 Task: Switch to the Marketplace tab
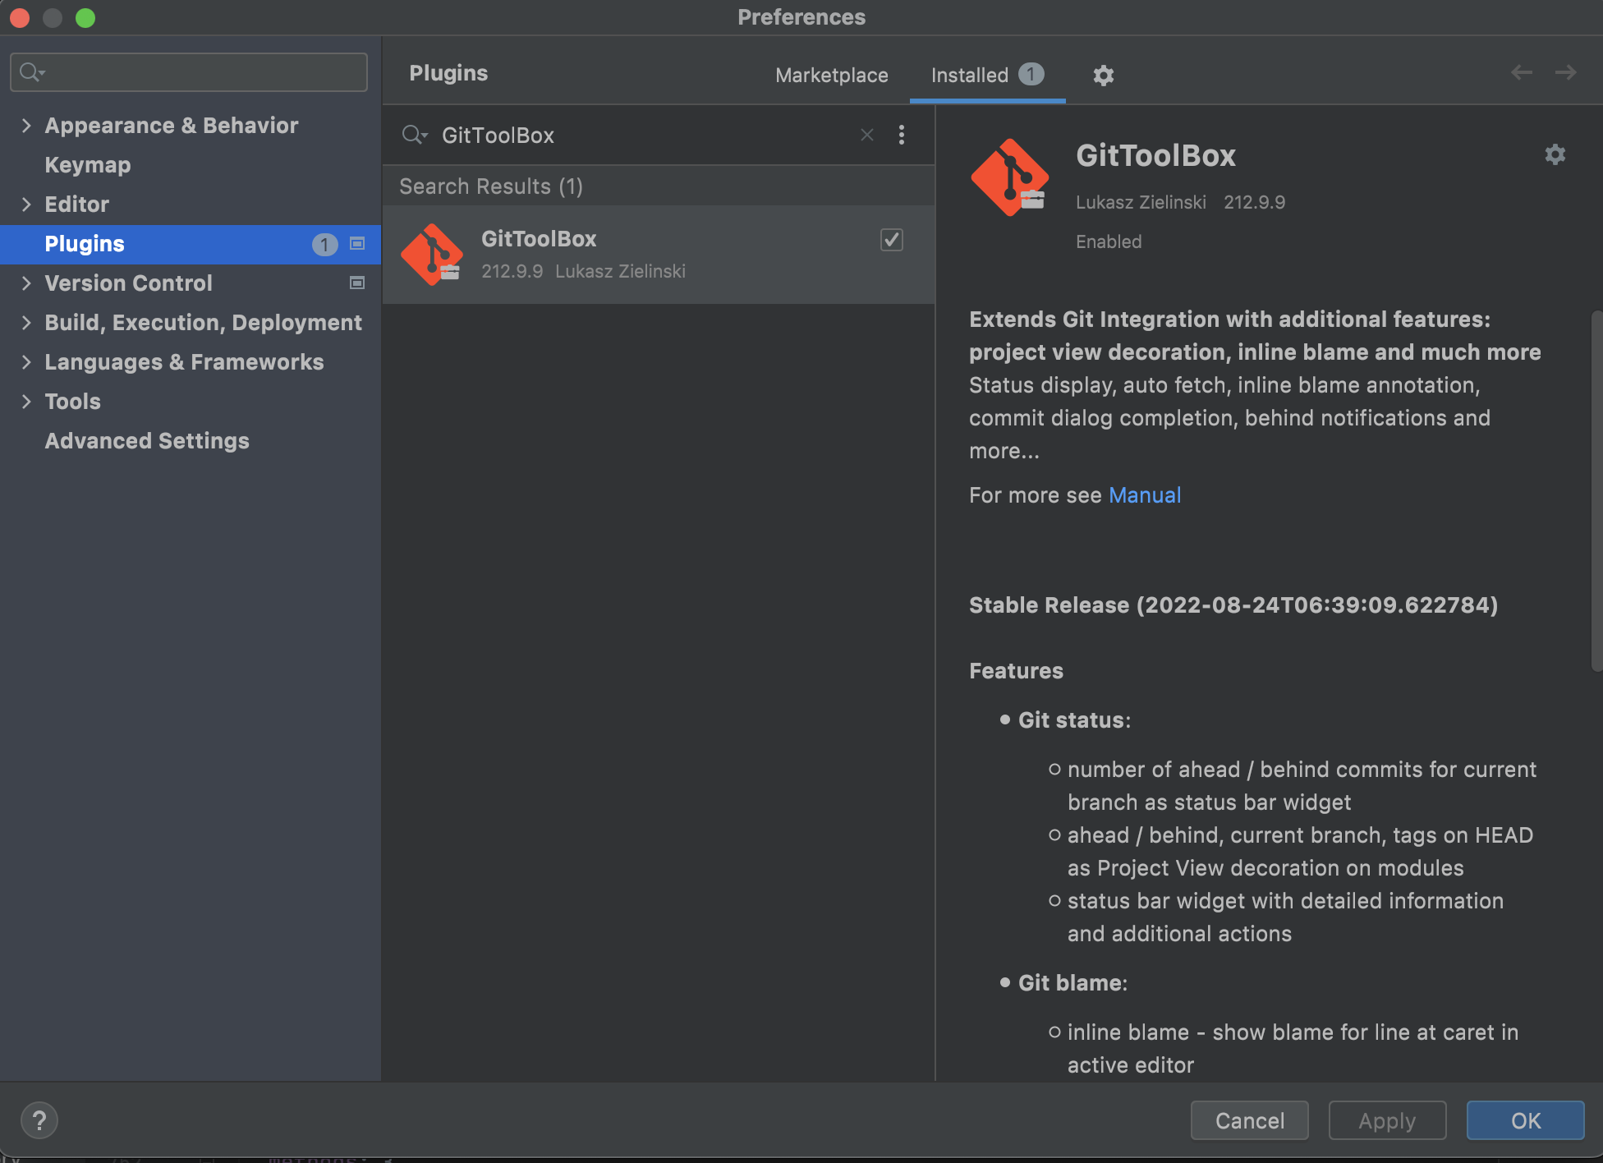(x=831, y=75)
